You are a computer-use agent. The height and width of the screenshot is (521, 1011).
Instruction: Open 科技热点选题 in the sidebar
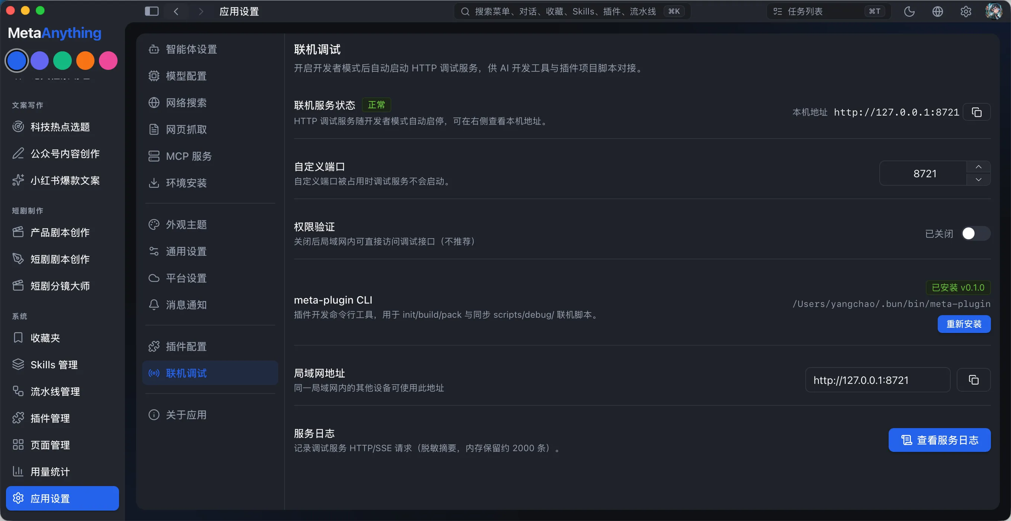tap(62, 127)
